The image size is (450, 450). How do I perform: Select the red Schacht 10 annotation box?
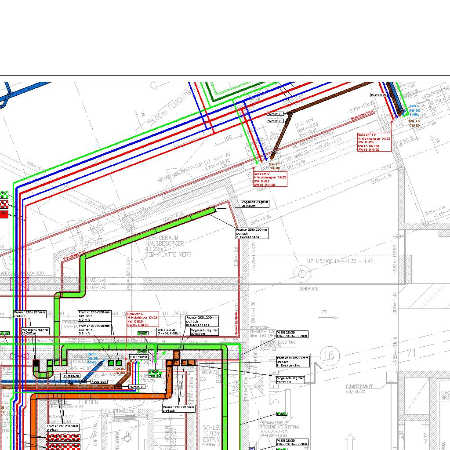[374, 142]
